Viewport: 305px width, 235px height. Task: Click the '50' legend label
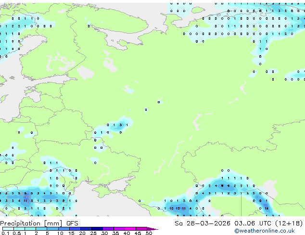click(x=149, y=233)
